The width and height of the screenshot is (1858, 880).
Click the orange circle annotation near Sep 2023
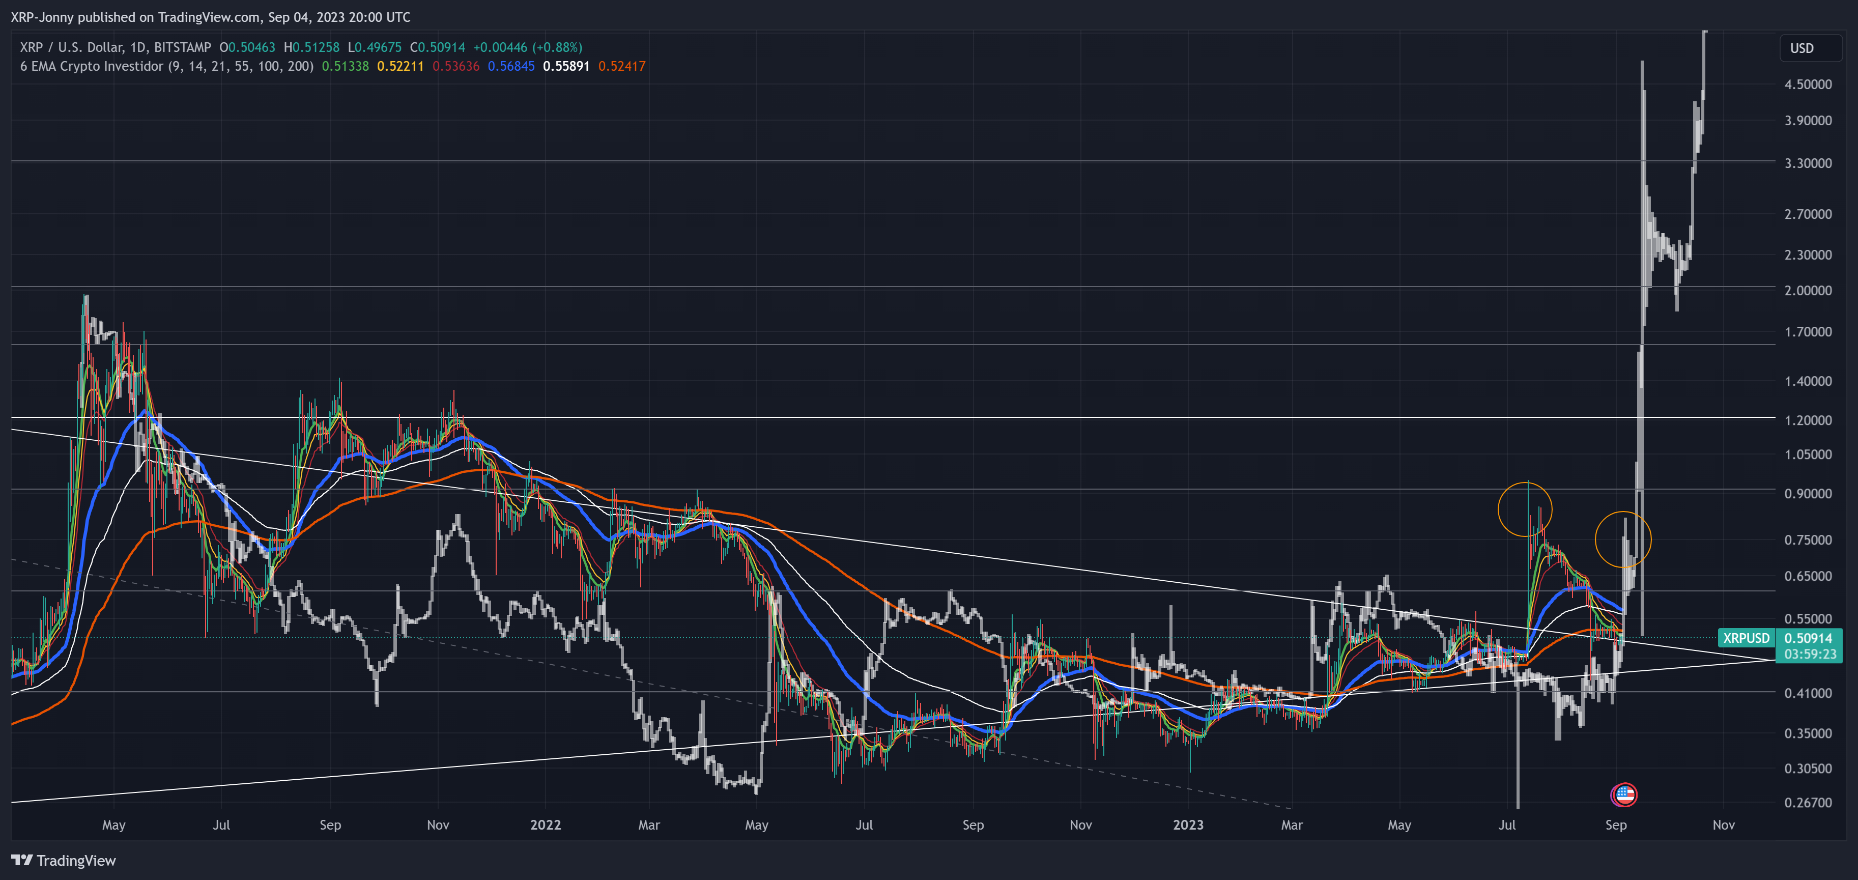[x=1623, y=539]
